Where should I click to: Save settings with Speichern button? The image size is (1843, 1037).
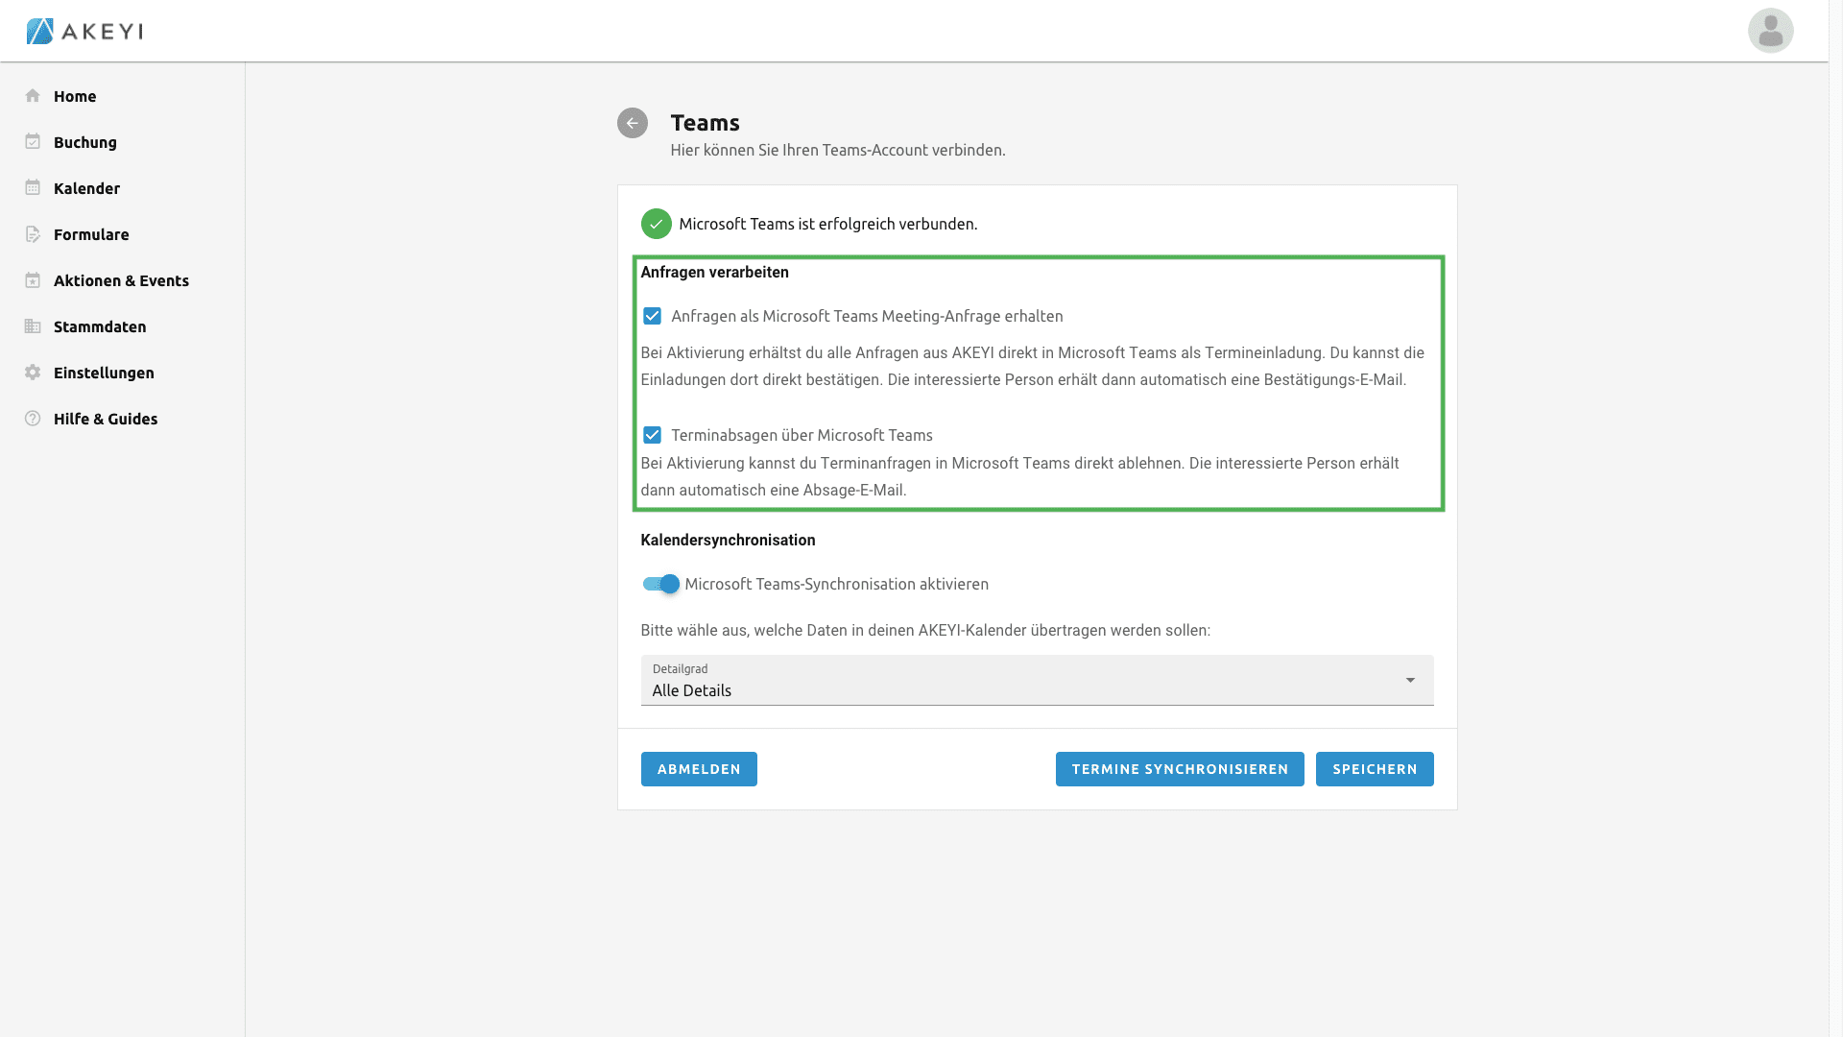(x=1374, y=769)
